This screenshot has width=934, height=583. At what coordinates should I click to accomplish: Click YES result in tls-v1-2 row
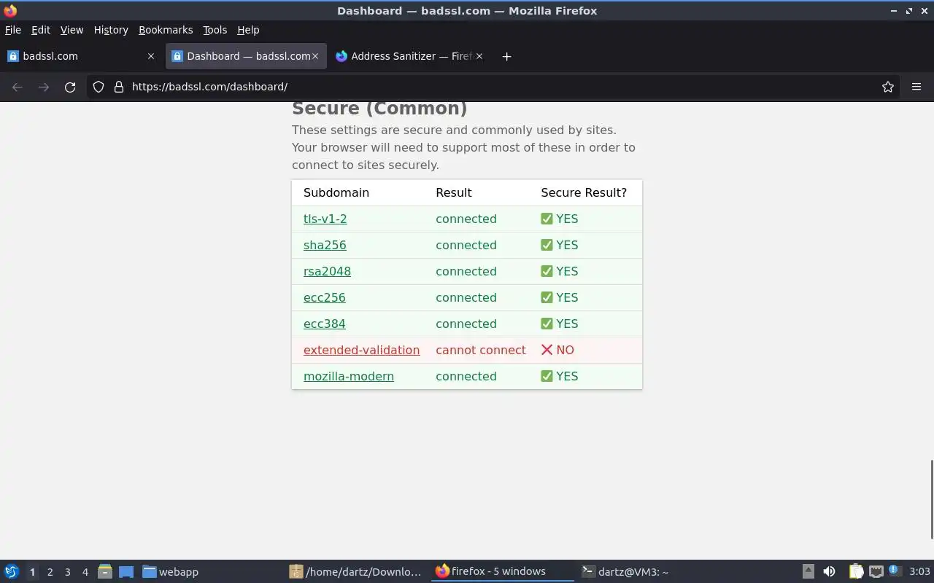[x=560, y=219]
